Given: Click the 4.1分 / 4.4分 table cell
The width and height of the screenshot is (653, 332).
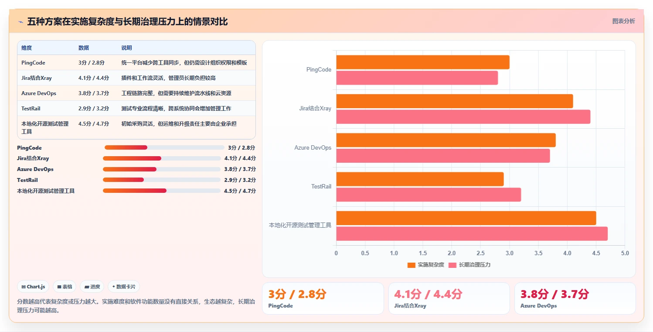Looking at the screenshot, I should (94, 78).
